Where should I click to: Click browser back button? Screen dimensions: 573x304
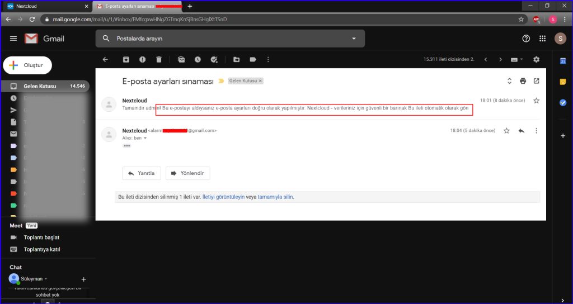8,20
